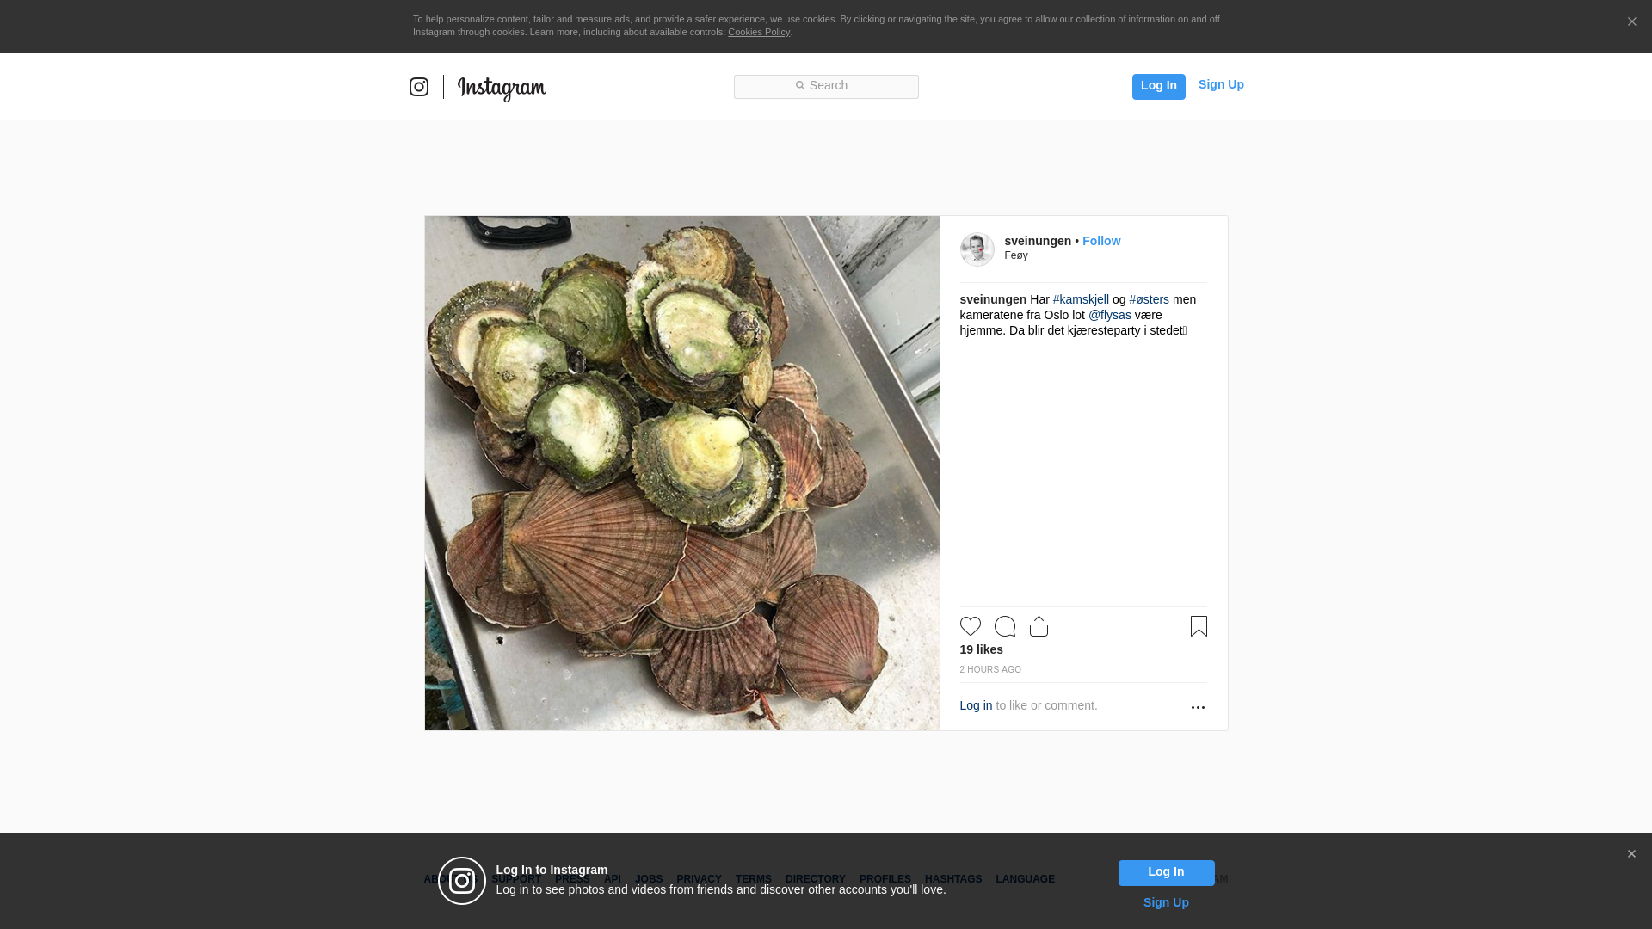Open more options three-dot menu
This screenshot has height=929, width=1652.
1198,707
